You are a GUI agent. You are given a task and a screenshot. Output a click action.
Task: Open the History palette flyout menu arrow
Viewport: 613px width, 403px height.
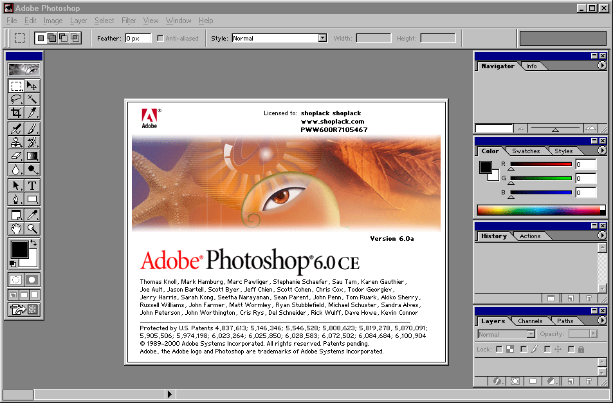pyautogui.click(x=602, y=236)
